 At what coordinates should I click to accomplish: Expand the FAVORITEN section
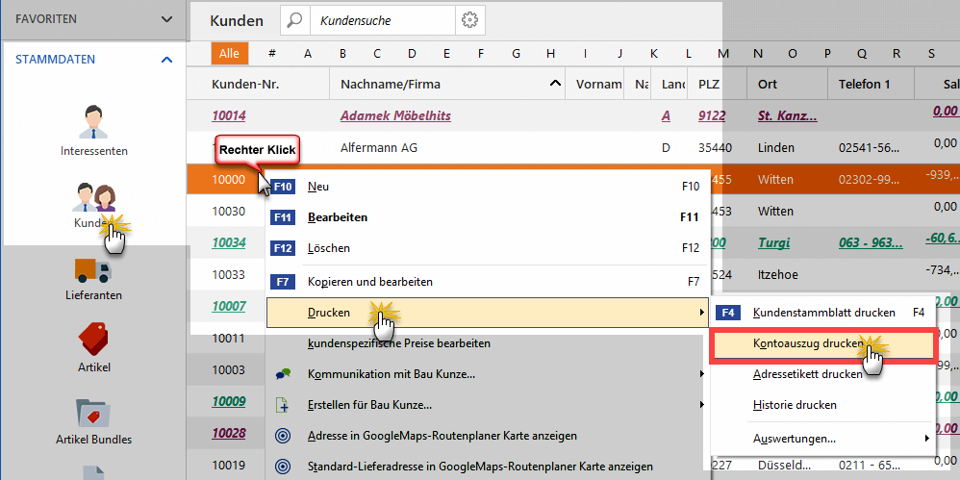point(166,19)
